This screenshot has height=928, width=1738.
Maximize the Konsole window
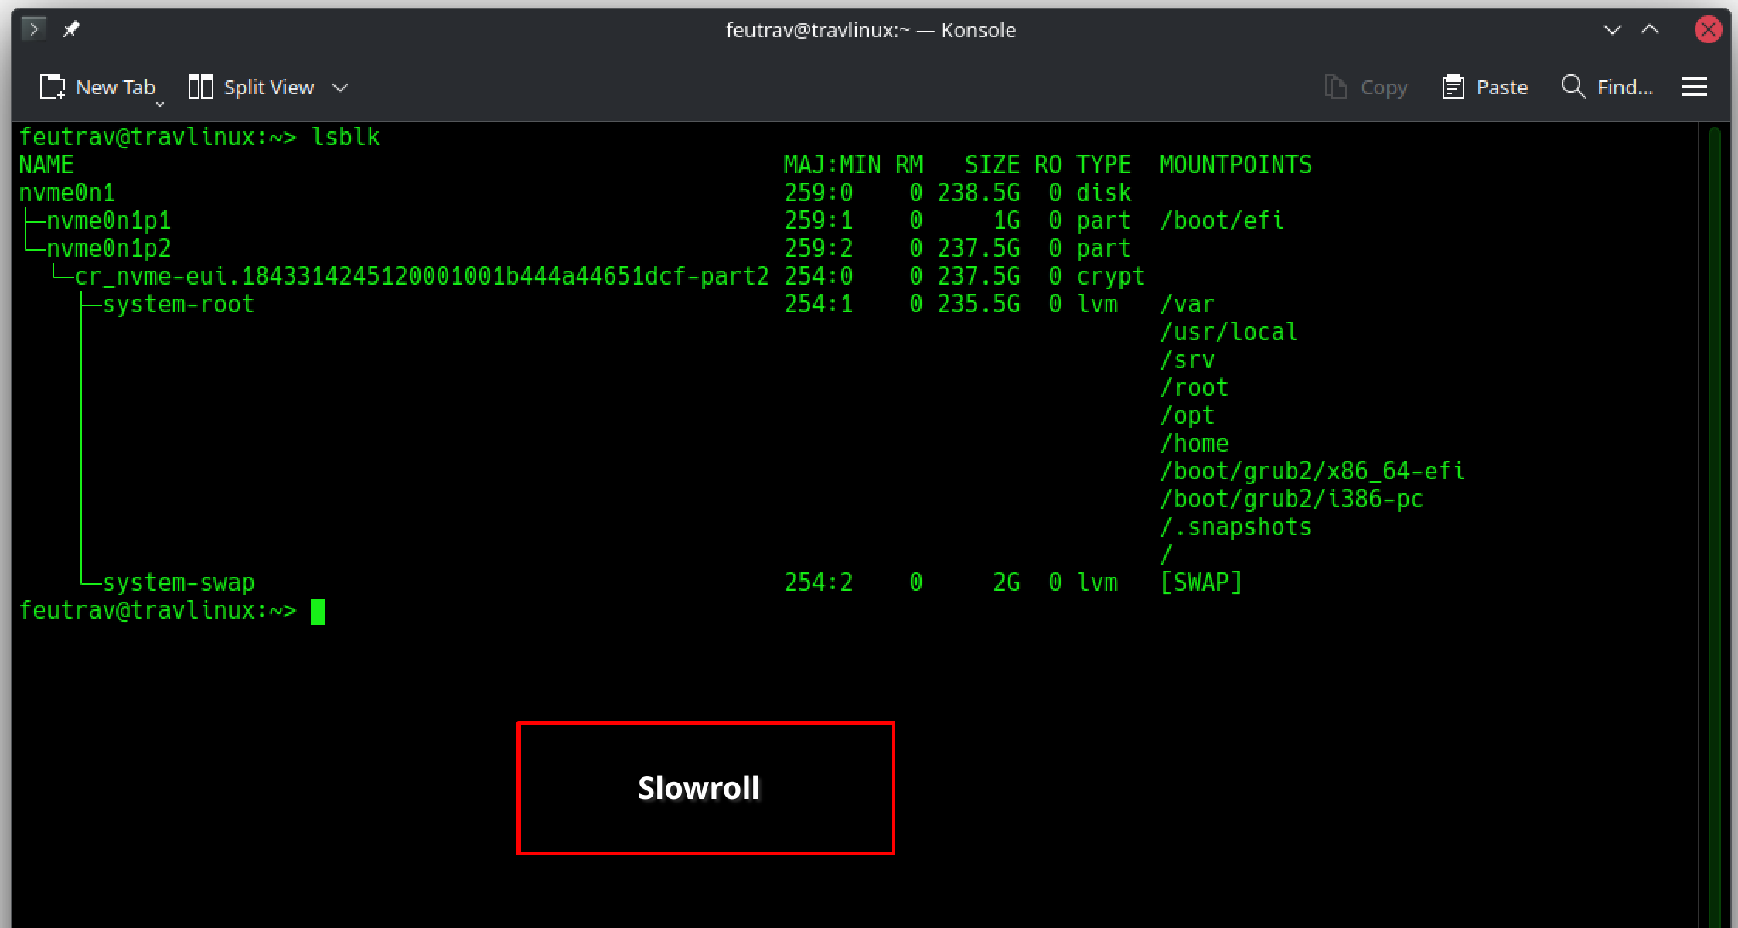click(x=1650, y=30)
